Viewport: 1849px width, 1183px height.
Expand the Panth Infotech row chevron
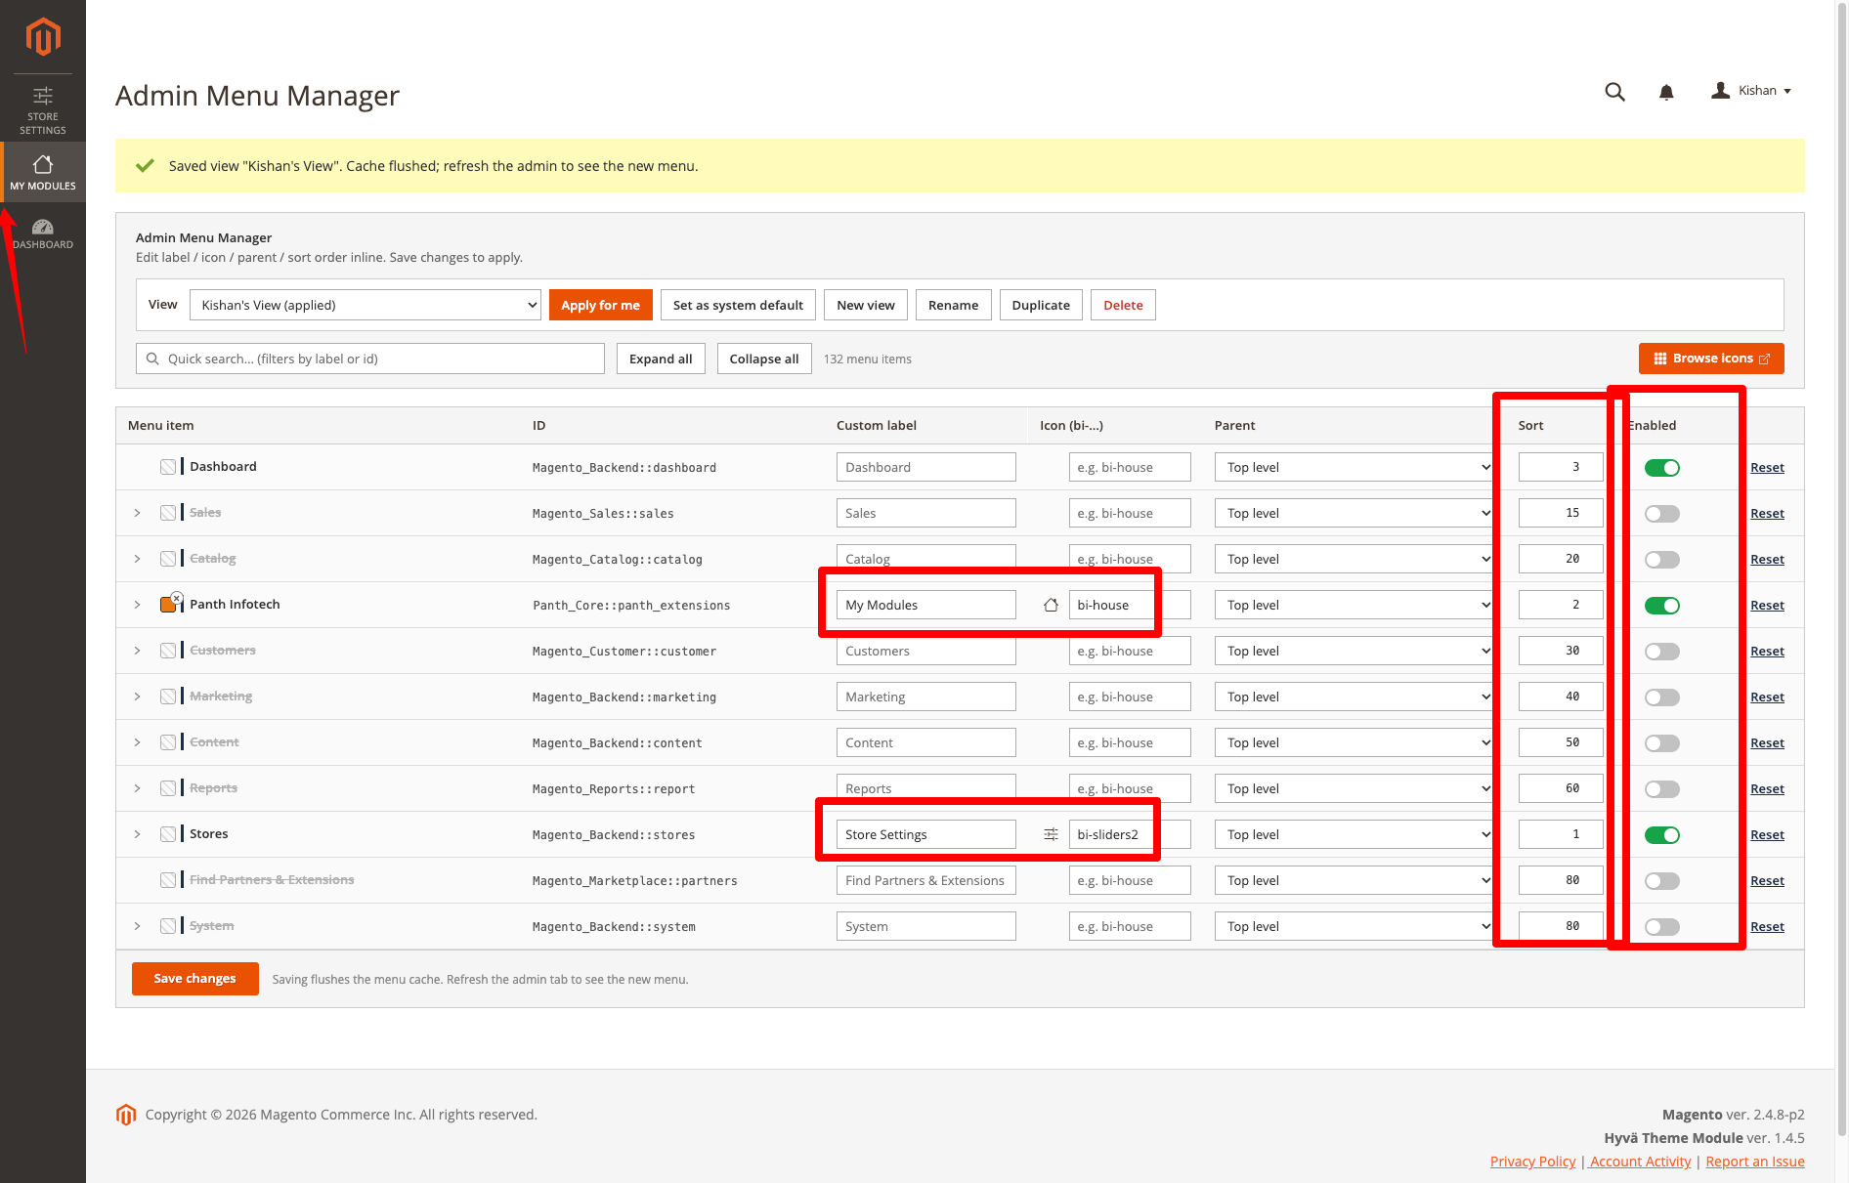[137, 605]
